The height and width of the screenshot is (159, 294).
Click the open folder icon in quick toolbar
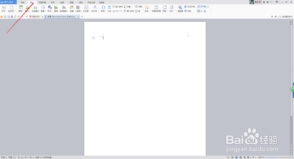pyautogui.click(x=2, y=17)
